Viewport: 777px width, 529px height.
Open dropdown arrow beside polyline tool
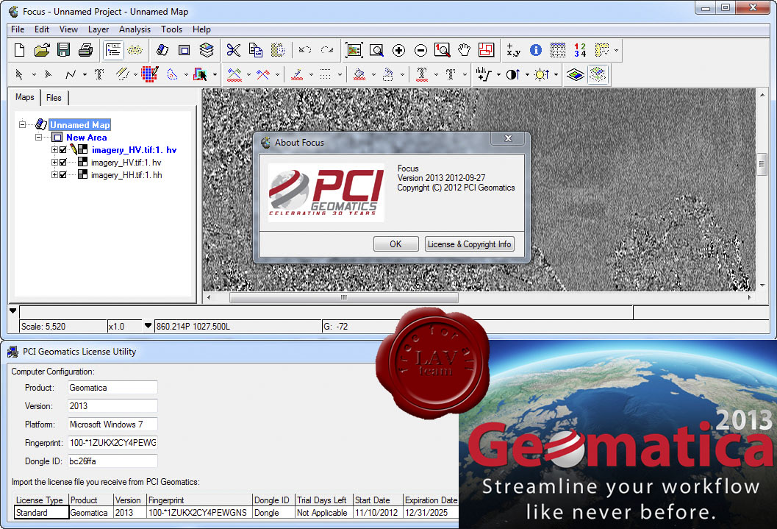pyautogui.click(x=85, y=75)
